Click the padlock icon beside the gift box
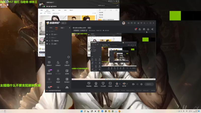The height and width of the screenshot is (113, 201). (x=140, y=29)
